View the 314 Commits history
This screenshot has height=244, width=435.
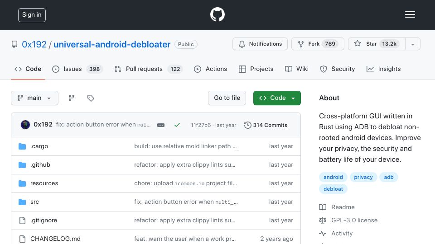(266, 125)
